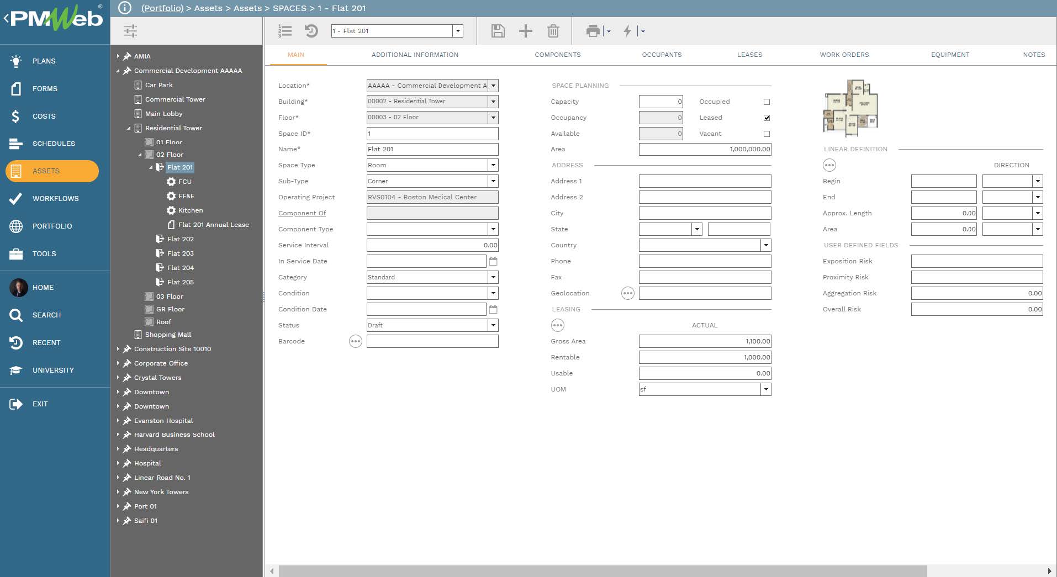1057x577 pixels.
Task: Click the Add new record plus icon
Action: click(x=525, y=31)
